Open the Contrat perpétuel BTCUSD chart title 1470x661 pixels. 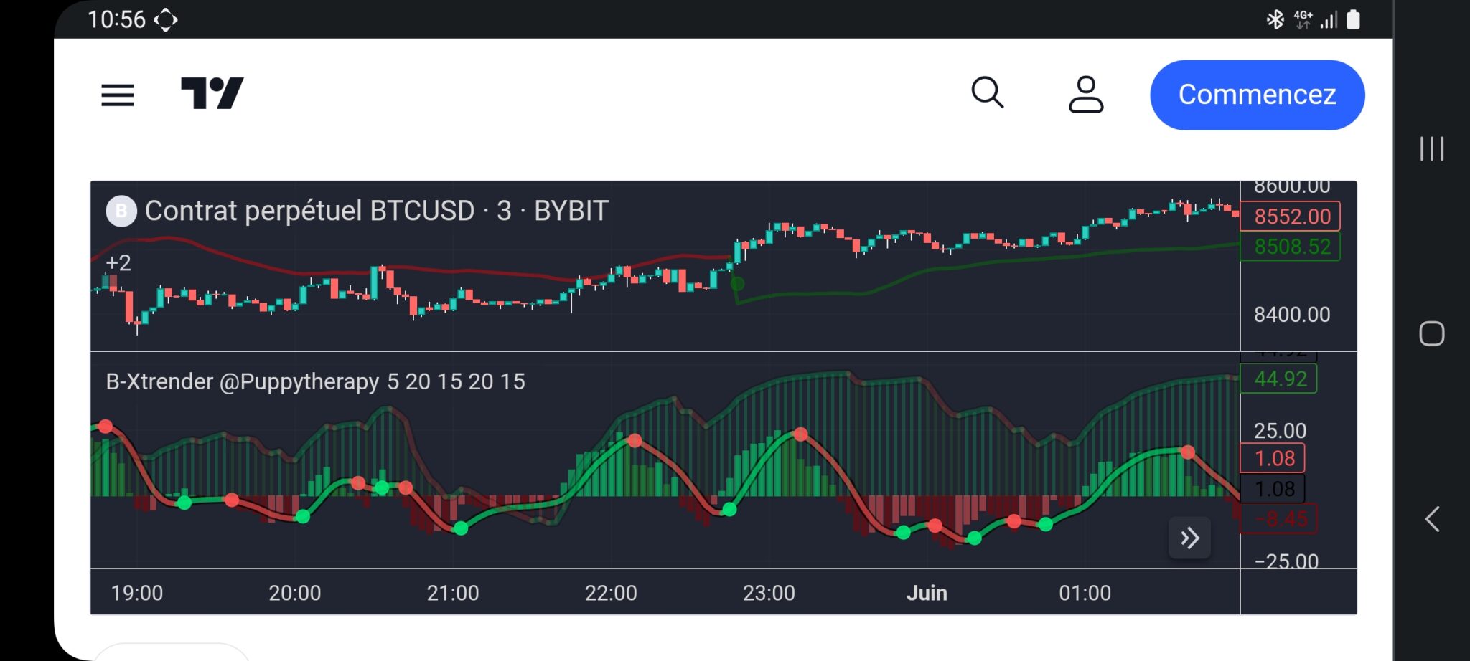[x=377, y=211]
